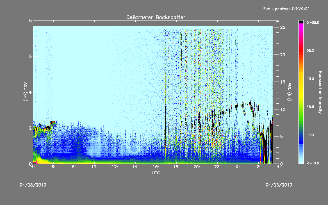328x205 pixels.
Task: Select the 10: hour tick on the UTC axis
Action: [x=95, y=167]
